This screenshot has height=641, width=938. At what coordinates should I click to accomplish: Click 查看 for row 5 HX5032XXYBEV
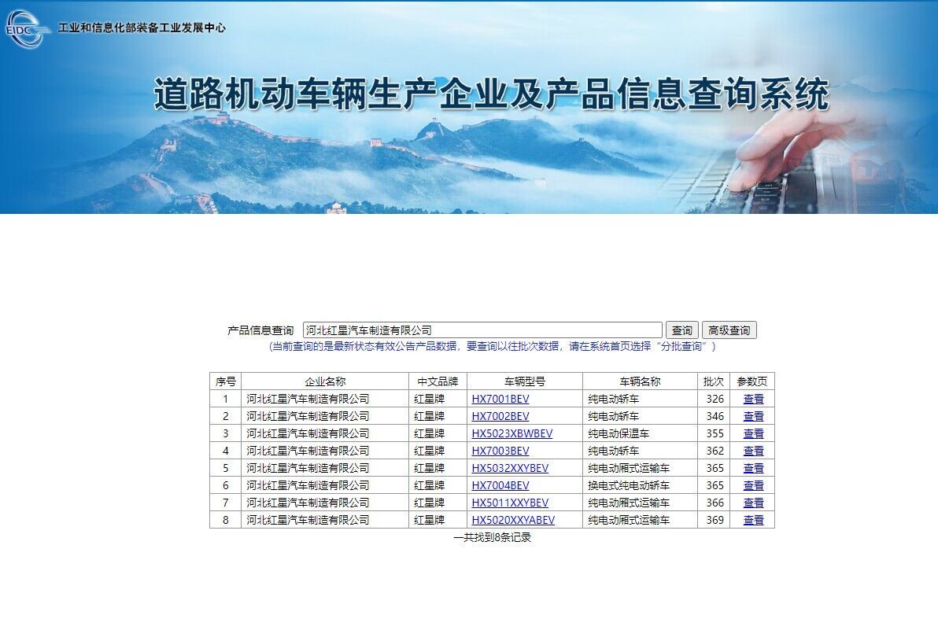pos(753,468)
